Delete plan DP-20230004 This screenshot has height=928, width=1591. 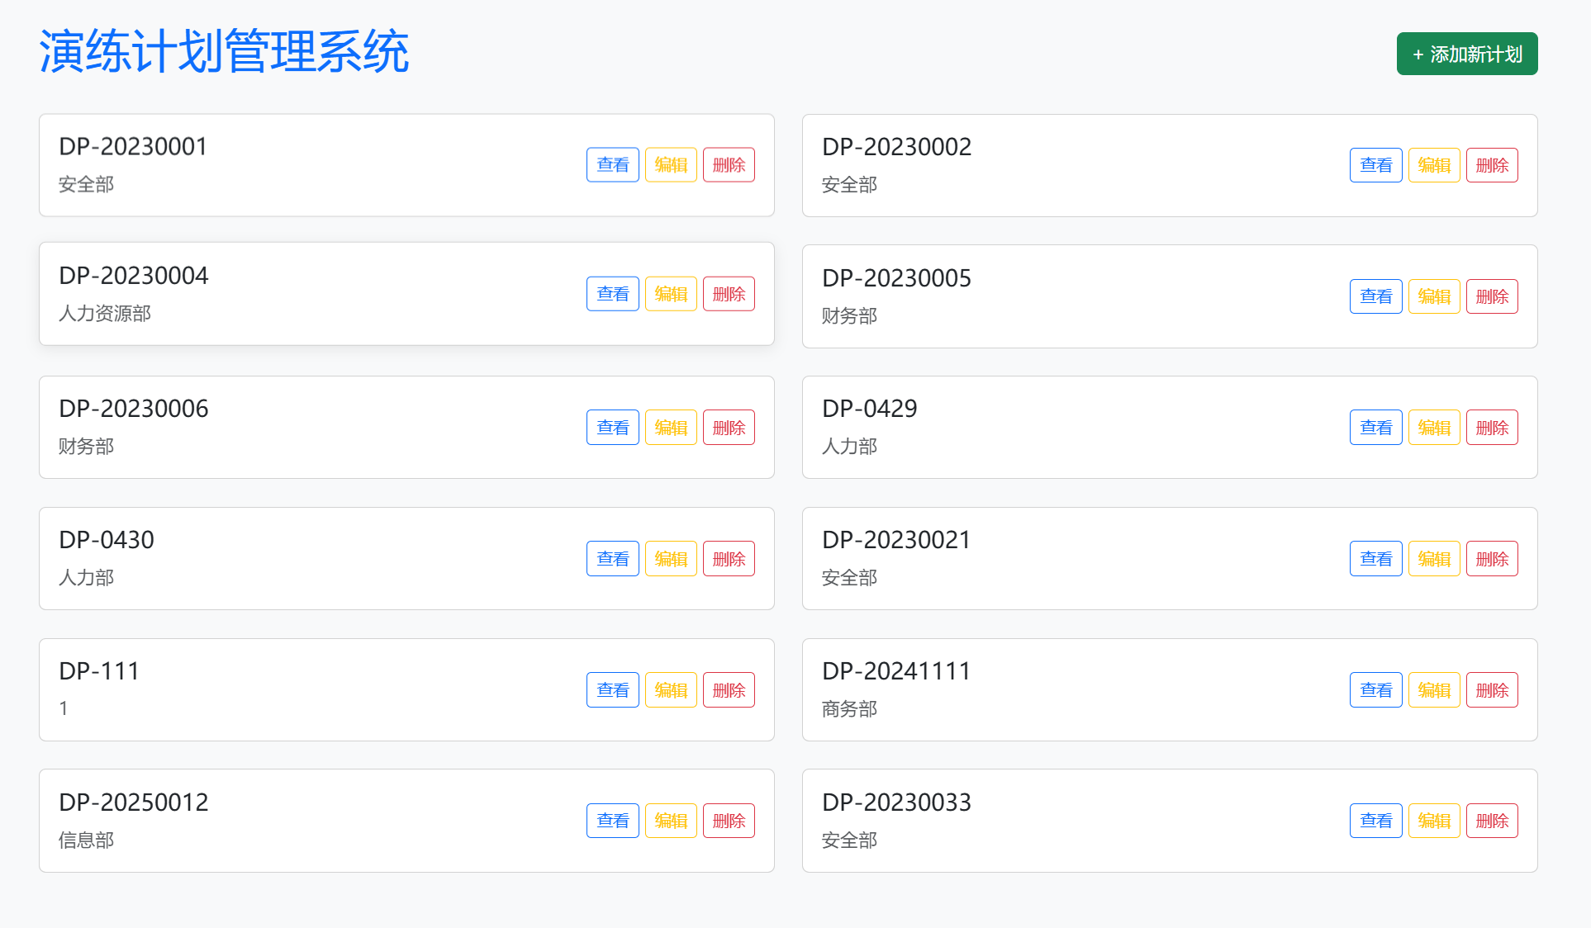[x=728, y=294]
